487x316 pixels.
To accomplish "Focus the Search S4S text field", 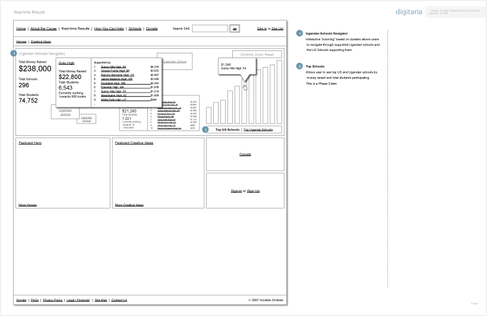I will click(x=210, y=28).
